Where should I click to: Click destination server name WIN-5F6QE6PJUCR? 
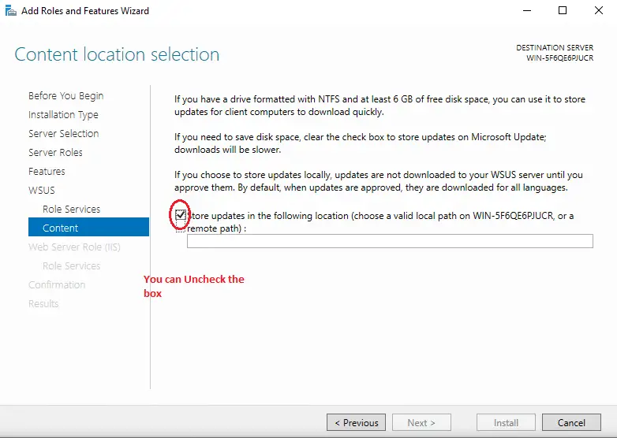pyautogui.click(x=560, y=58)
